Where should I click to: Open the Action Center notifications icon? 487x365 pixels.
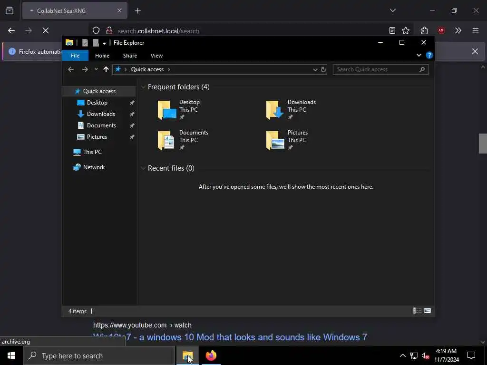[x=471, y=355]
